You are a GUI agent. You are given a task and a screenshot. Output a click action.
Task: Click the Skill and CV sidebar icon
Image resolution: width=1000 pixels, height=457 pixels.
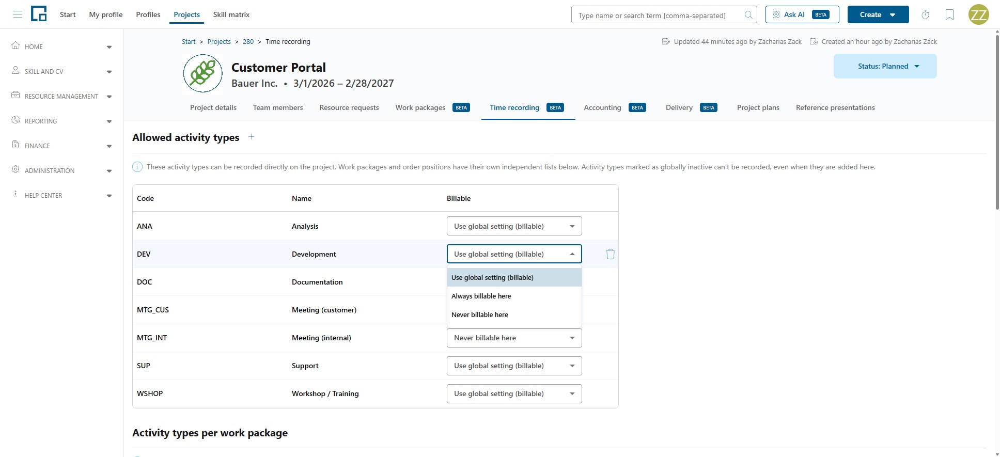pyautogui.click(x=15, y=70)
